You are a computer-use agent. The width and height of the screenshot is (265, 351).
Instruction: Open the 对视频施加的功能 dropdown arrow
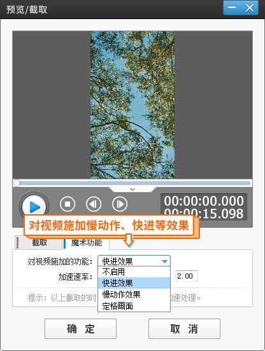tap(164, 261)
